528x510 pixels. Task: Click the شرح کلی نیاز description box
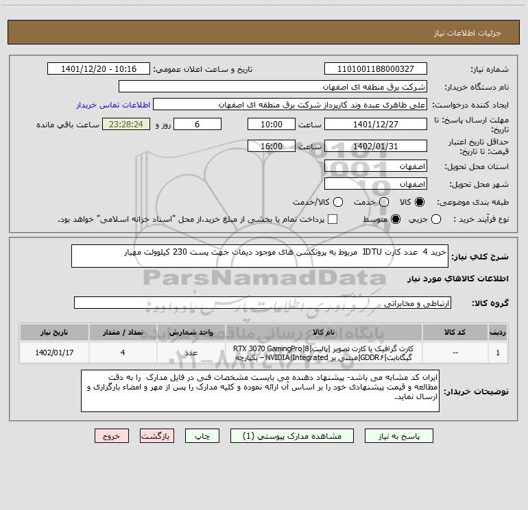[x=260, y=256]
